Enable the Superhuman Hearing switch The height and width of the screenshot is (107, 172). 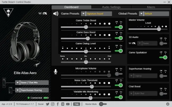coord(163,76)
